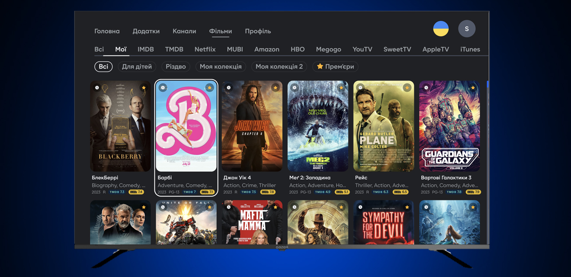Switch to the Megogo tab
Viewport: 571px width, 277px height.
329,49
